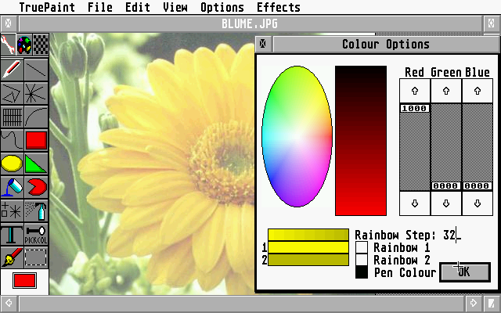Decrease the Blue value with down arrow
The height and width of the screenshot is (313, 501).
pos(478,203)
